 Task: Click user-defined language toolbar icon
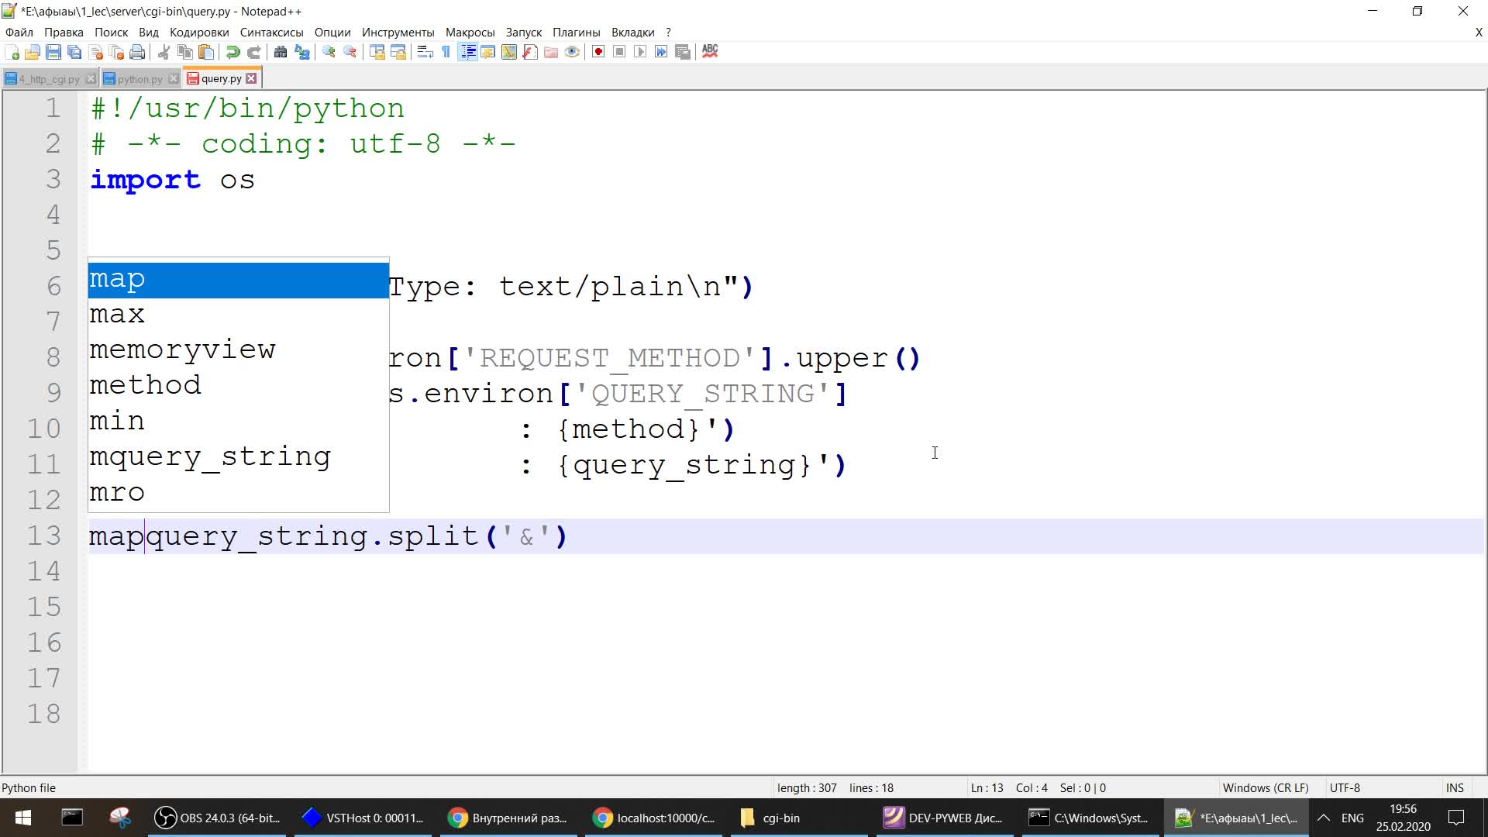(488, 52)
